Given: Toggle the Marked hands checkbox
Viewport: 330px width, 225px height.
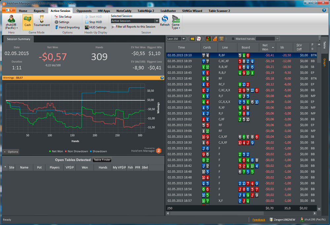Looking at the screenshot, I should (233, 39).
